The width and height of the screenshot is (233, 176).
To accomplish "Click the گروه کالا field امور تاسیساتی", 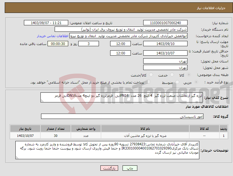I will coord(122,117).
